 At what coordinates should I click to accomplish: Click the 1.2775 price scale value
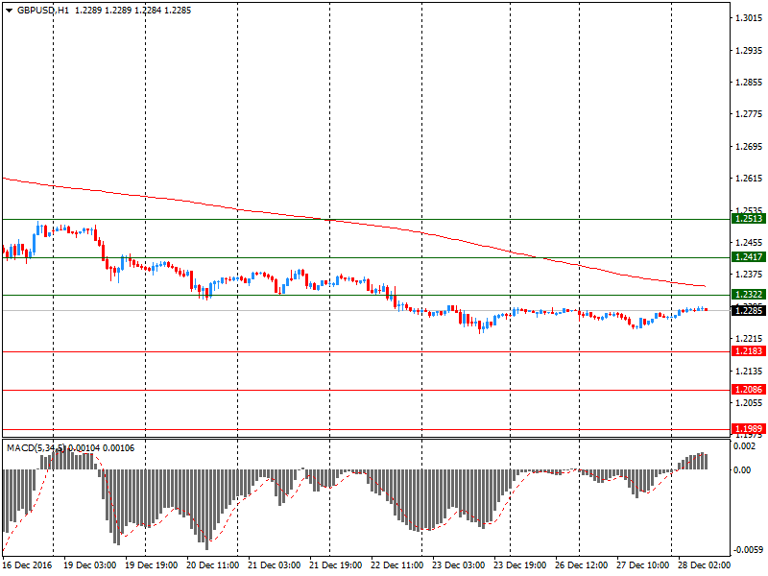click(749, 114)
